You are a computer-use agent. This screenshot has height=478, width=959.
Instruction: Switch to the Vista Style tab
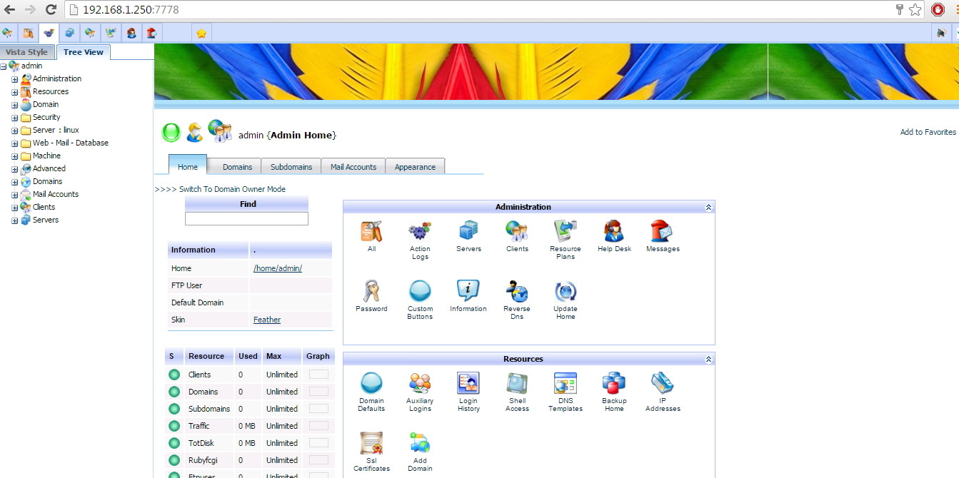26,52
